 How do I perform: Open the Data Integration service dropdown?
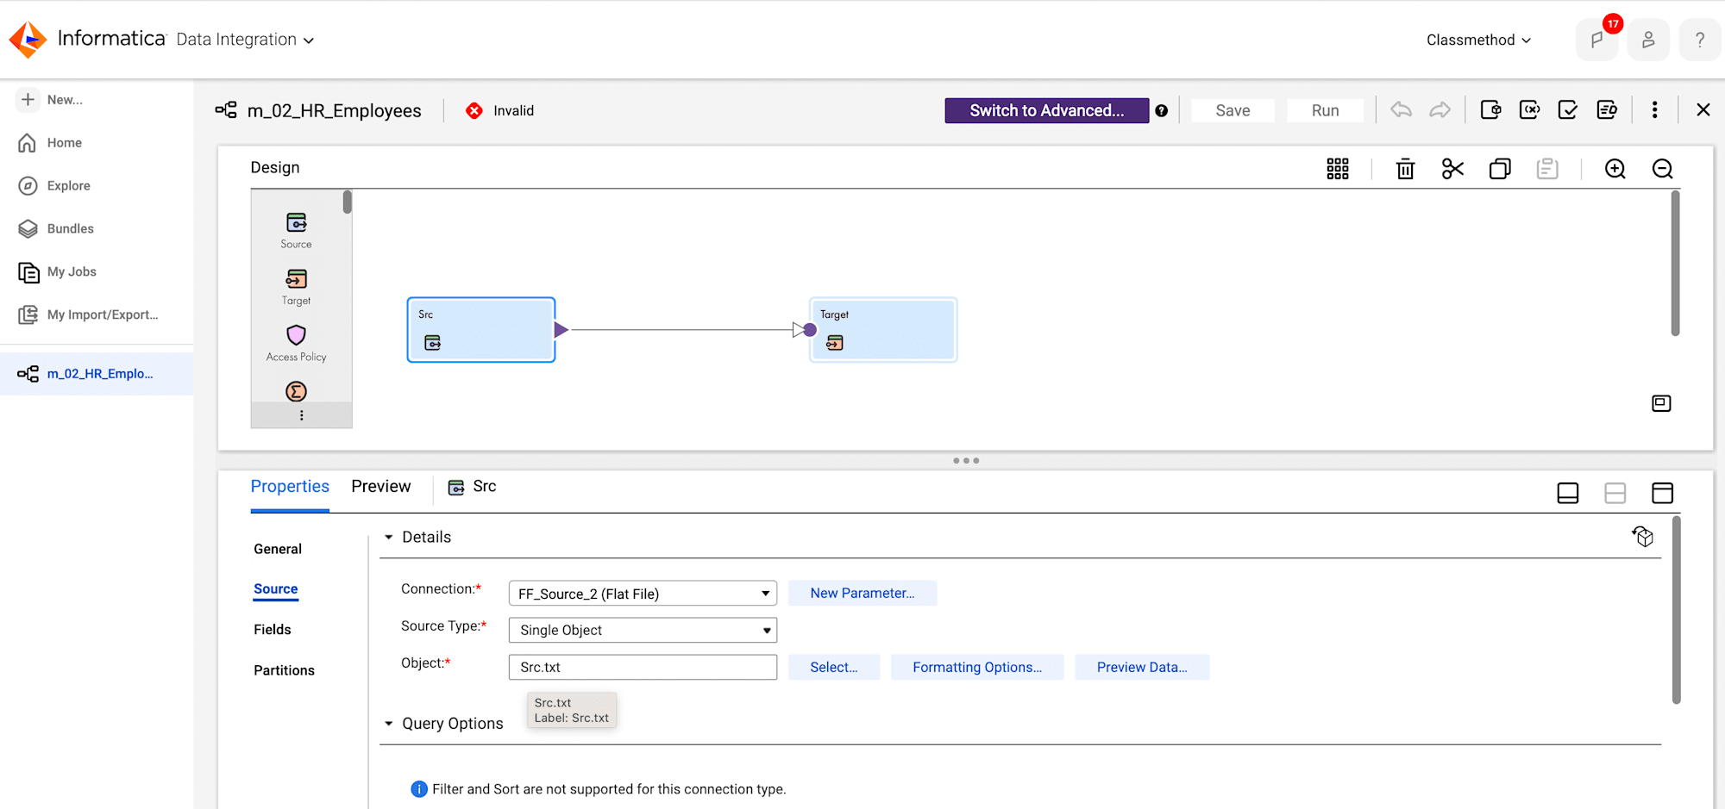(245, 40)
